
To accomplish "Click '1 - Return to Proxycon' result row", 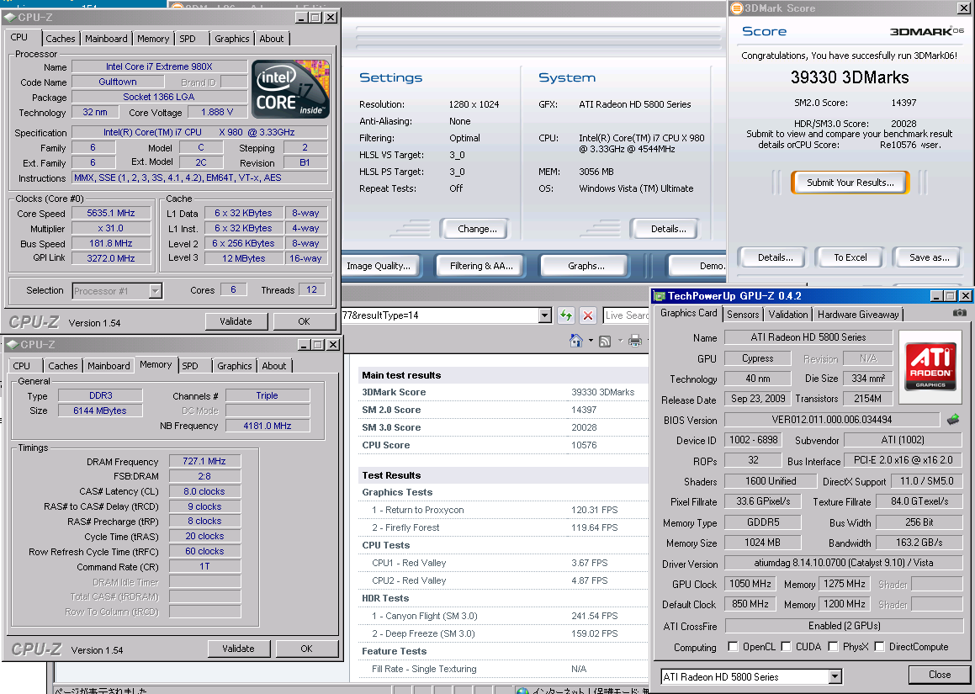I will pos(503,510).
